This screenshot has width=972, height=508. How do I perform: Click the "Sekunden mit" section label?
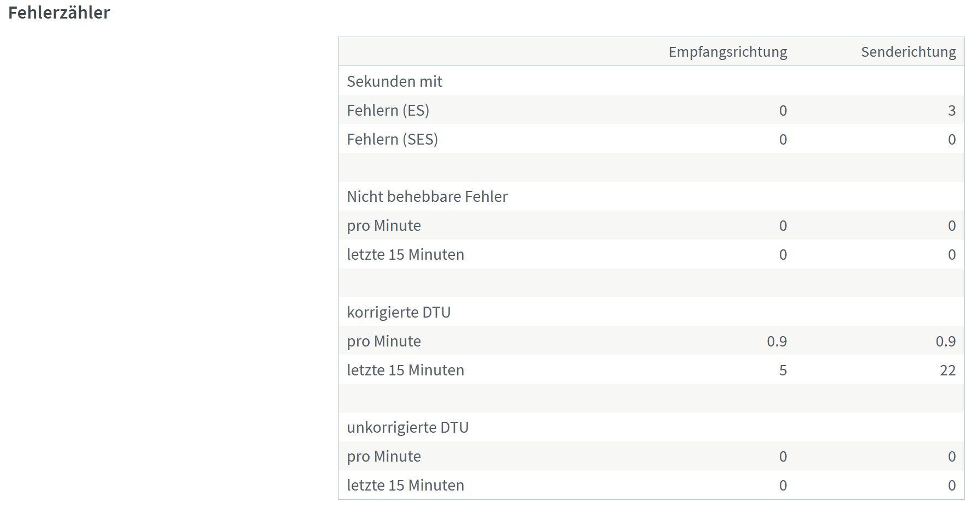click(x=394, y=81)
